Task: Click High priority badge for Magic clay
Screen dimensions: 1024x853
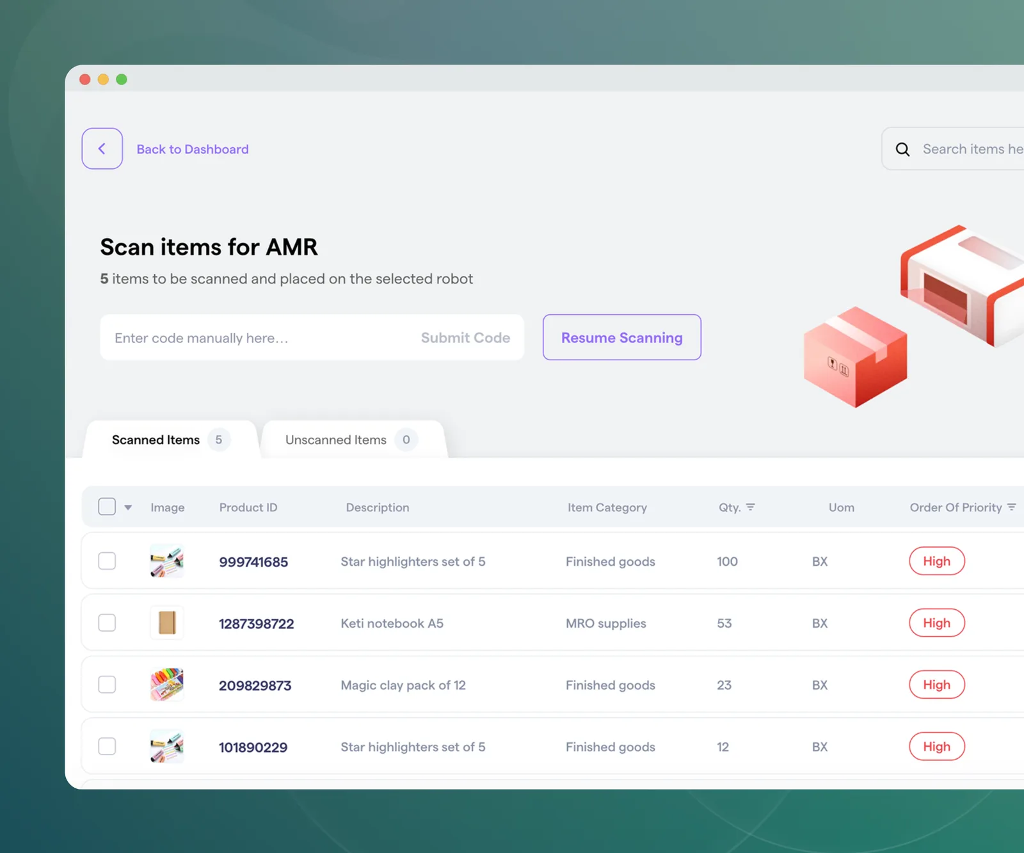Action: 937,685
